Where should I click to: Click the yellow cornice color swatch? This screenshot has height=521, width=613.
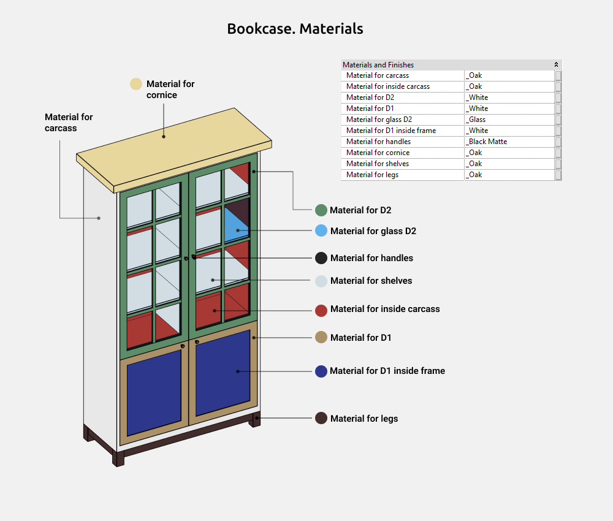tap(136, 84)
